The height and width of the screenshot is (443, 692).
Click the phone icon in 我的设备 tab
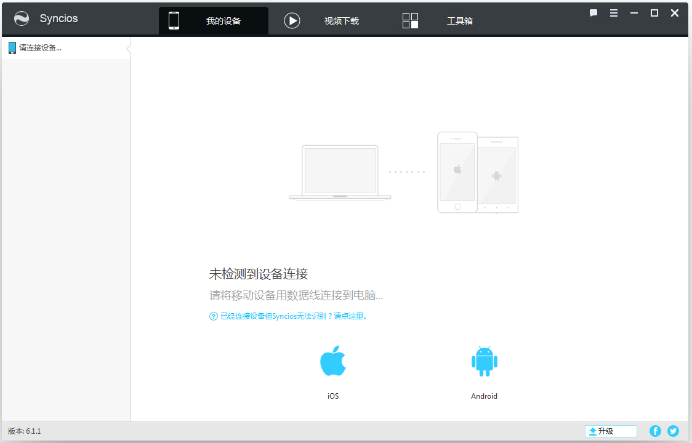click(x=174, y=21)
